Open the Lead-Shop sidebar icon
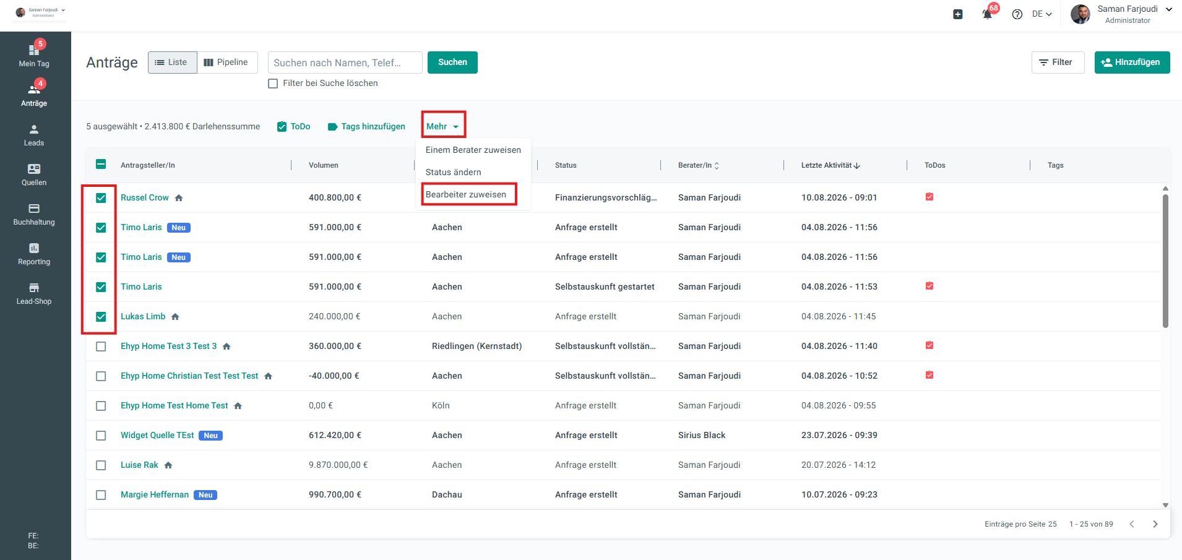This screenshot has height=560, width=1182. (34, 288)
